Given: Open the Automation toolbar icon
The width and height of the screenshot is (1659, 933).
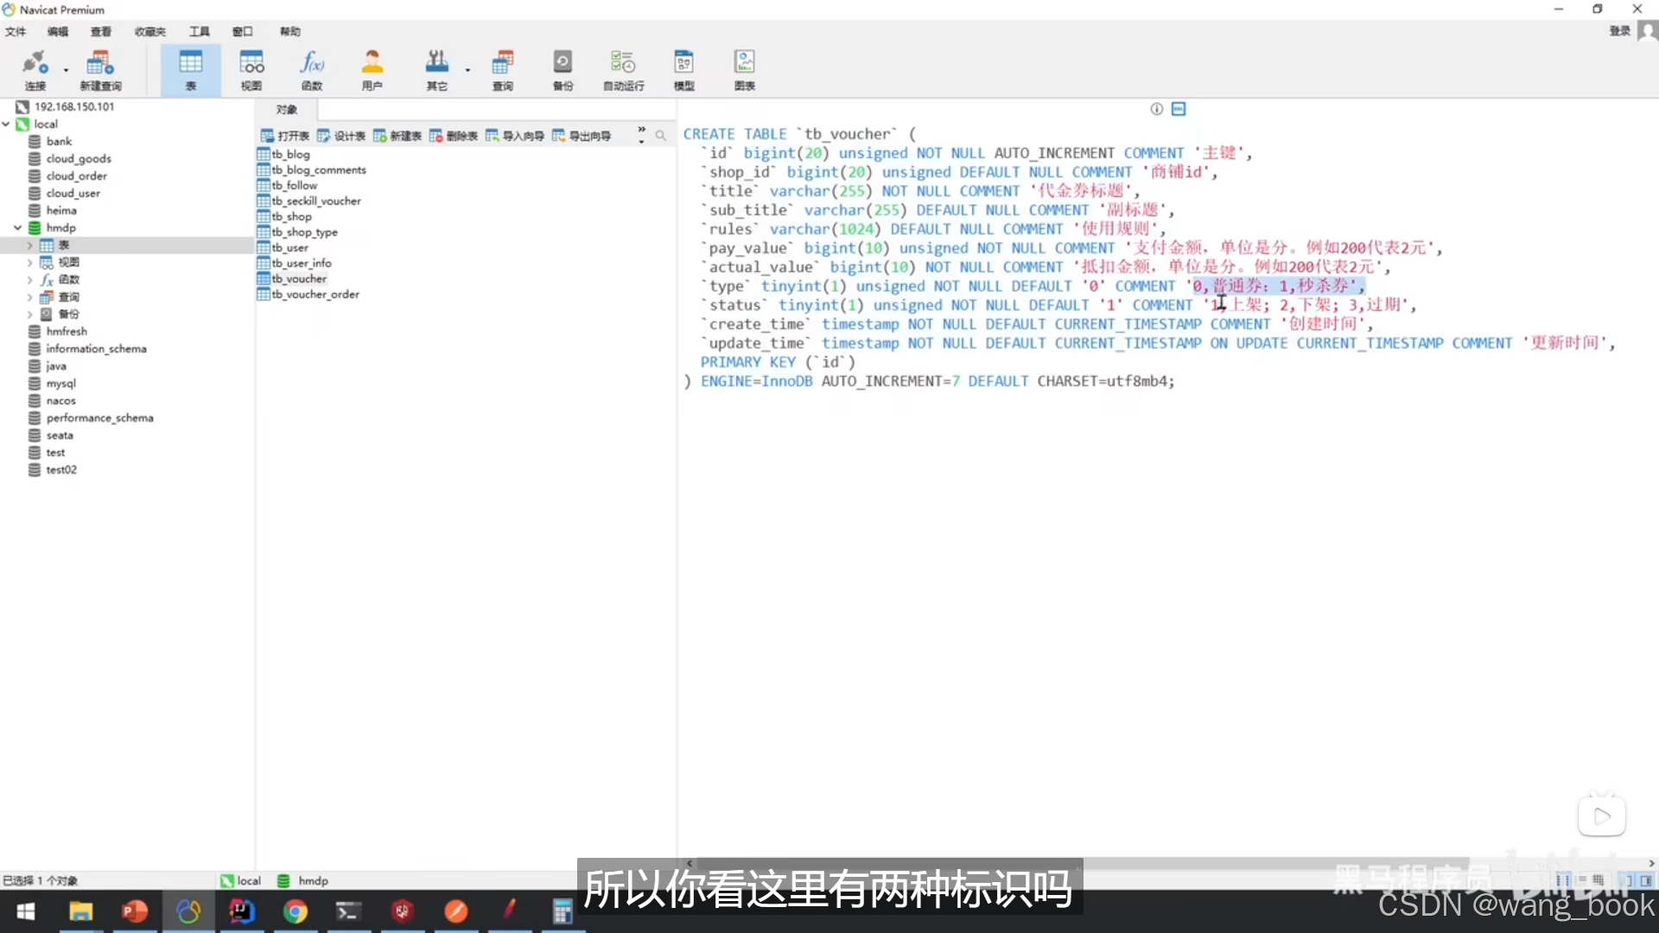Looking at the screenshot, I should [623, 69].
